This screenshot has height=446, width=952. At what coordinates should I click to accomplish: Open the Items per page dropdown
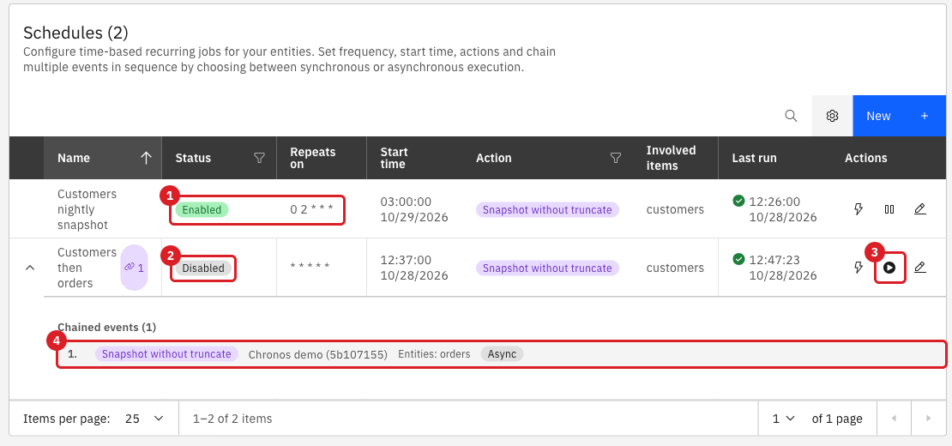pyautogui.click(x=144, y=418)
